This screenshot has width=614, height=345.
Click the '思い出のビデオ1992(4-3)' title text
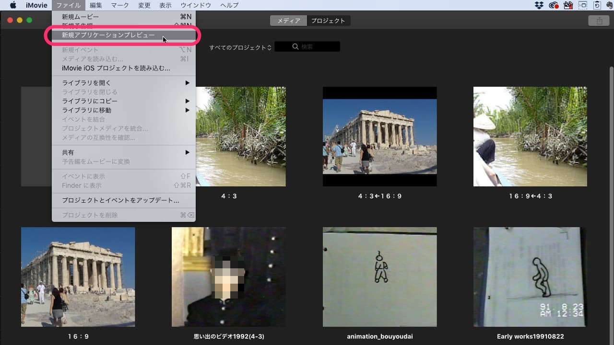coord(228,336)
